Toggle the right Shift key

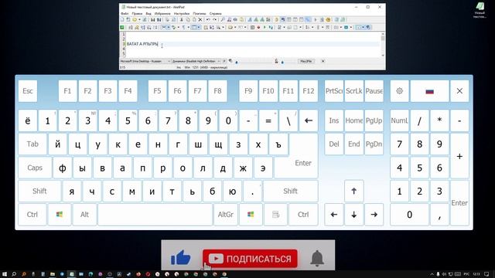tap(291, 191)
